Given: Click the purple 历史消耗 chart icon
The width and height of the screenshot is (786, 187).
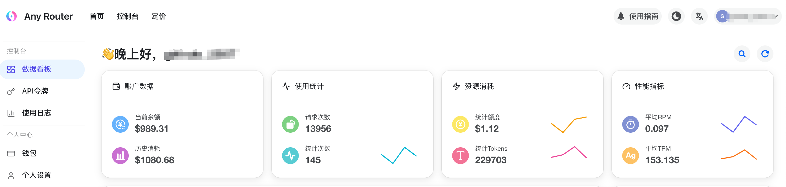Looking at the screenshot, I should (120, 156).
